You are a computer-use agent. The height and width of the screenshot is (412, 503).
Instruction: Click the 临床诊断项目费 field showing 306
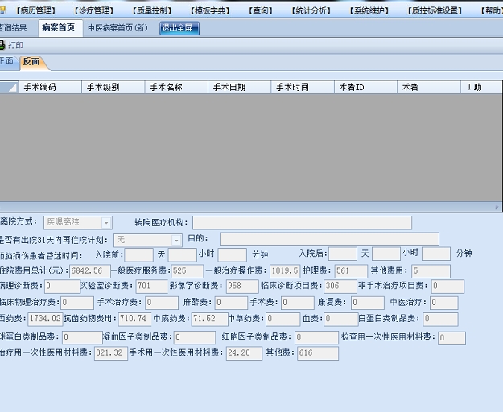[x=340, y=286]
